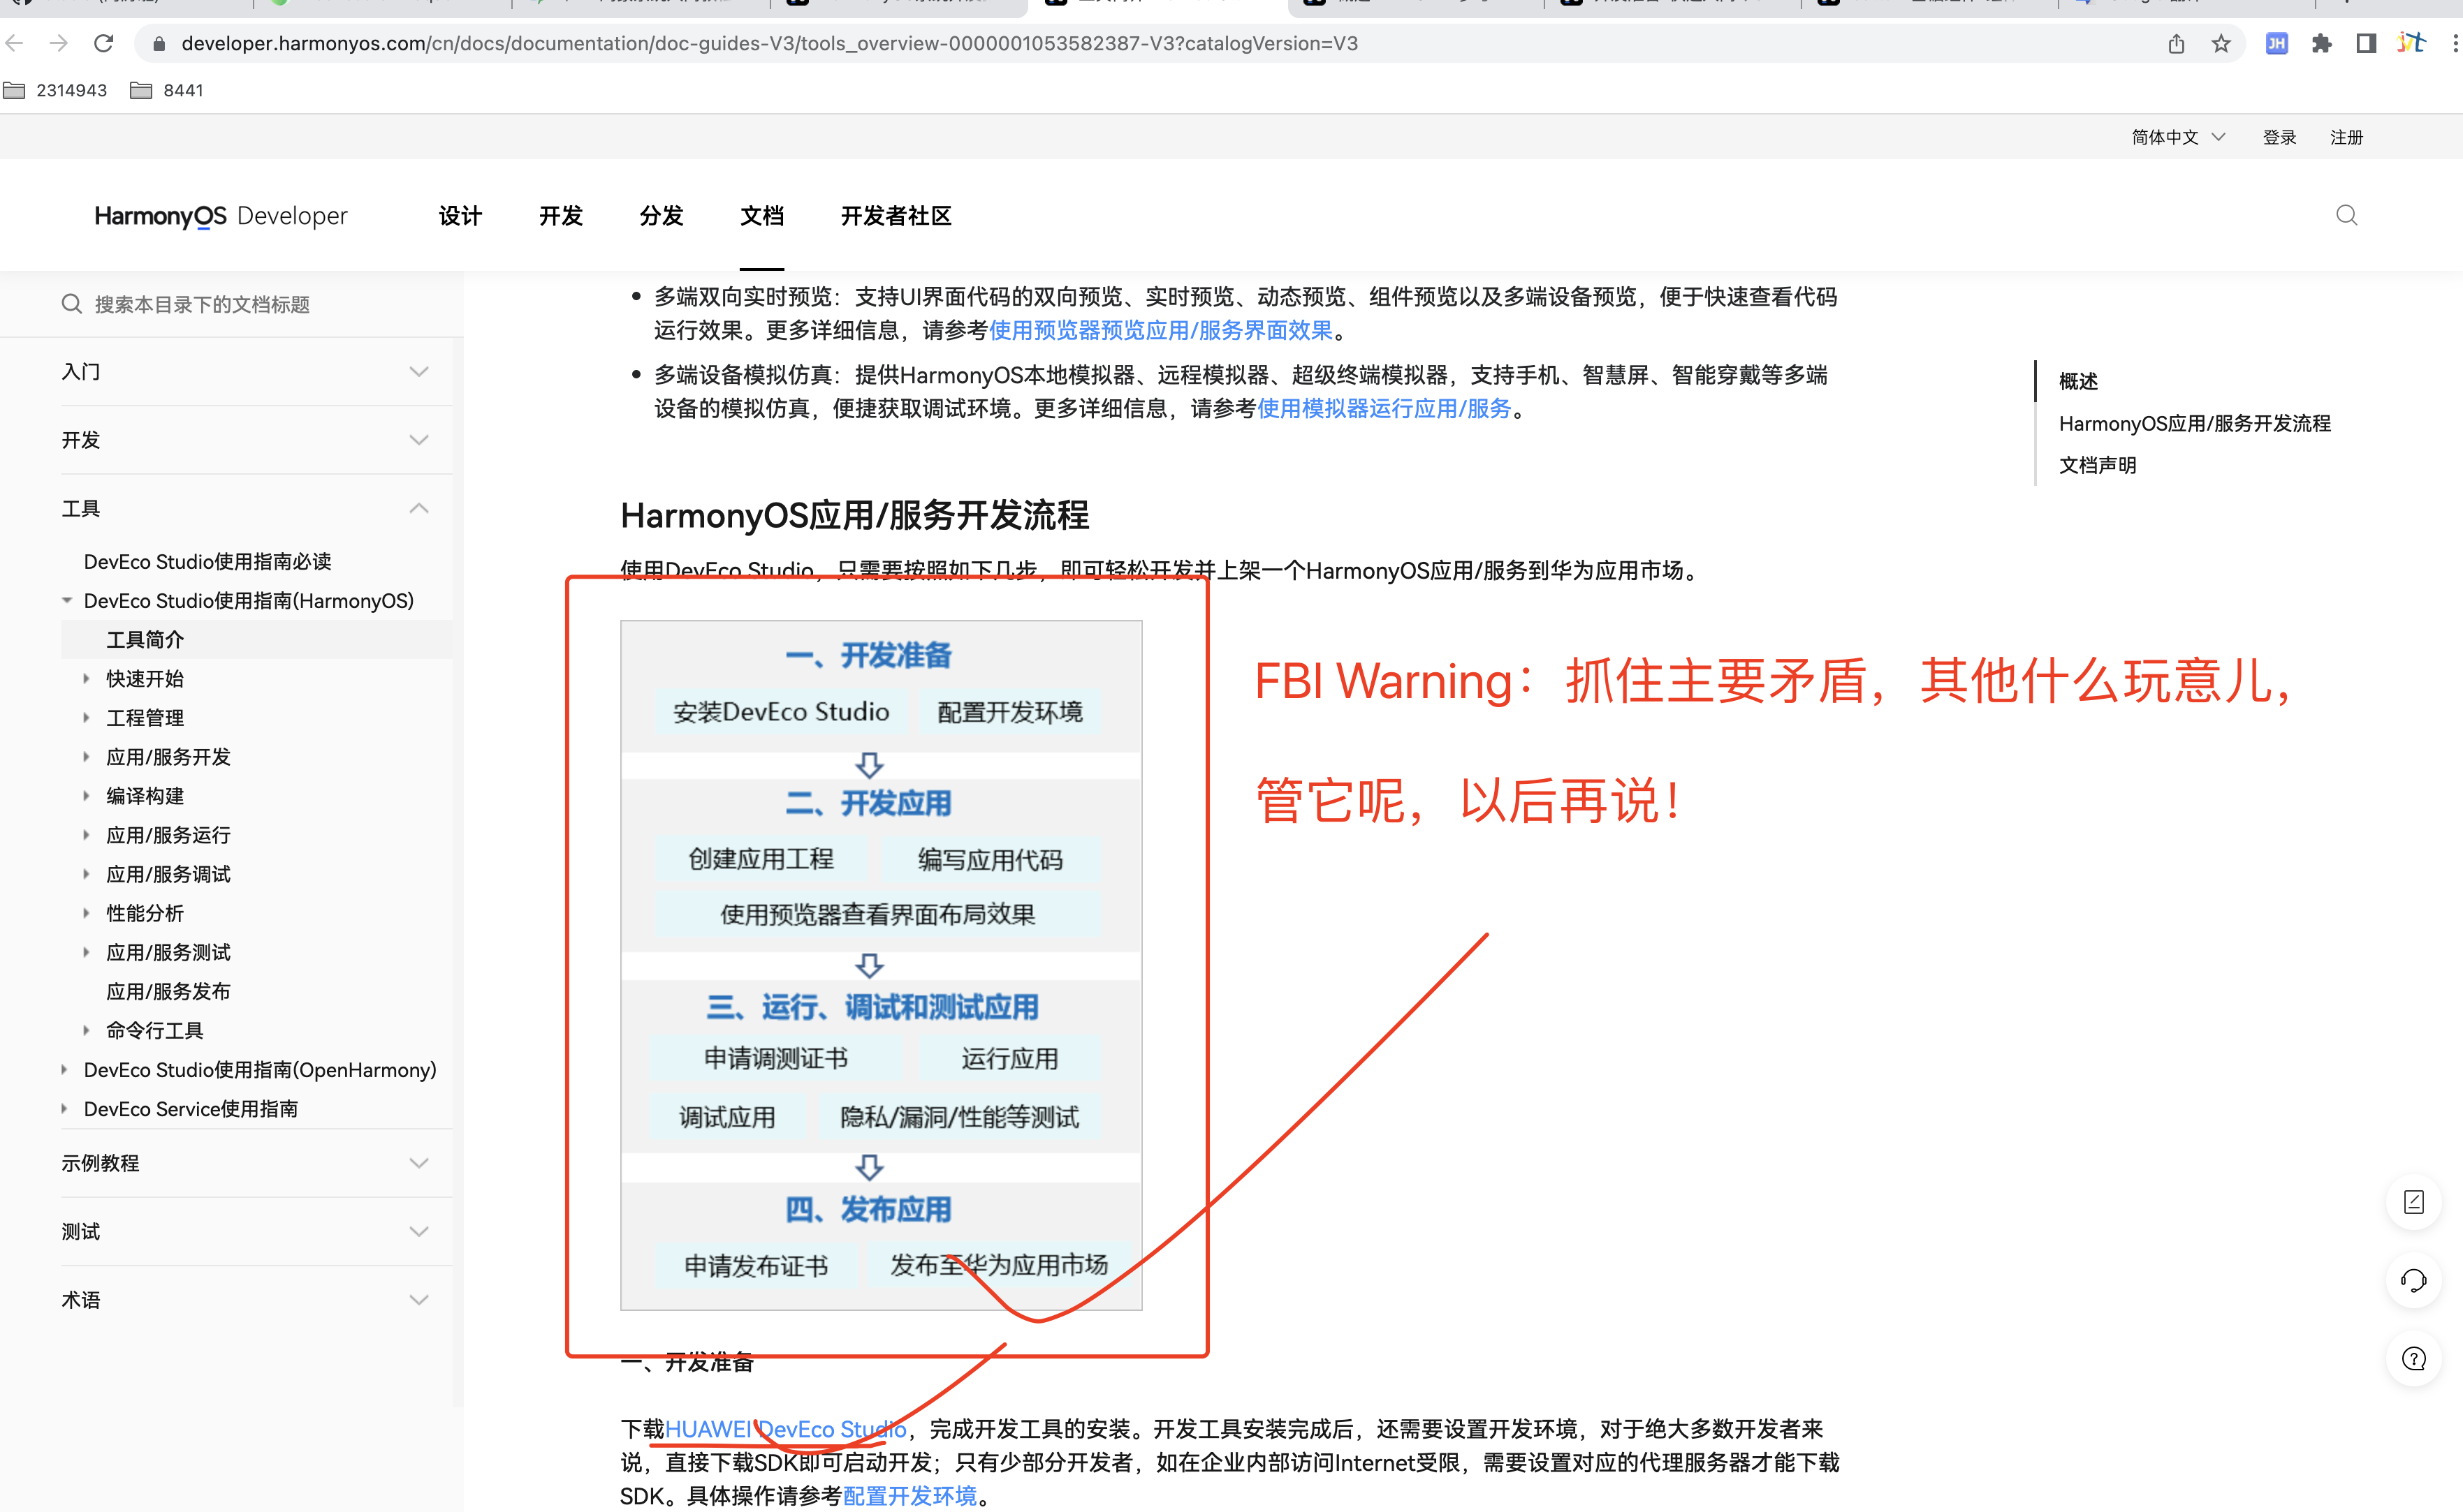Click the browser forward arrow
The image size is (2463, 1512).
pos(59,43)
